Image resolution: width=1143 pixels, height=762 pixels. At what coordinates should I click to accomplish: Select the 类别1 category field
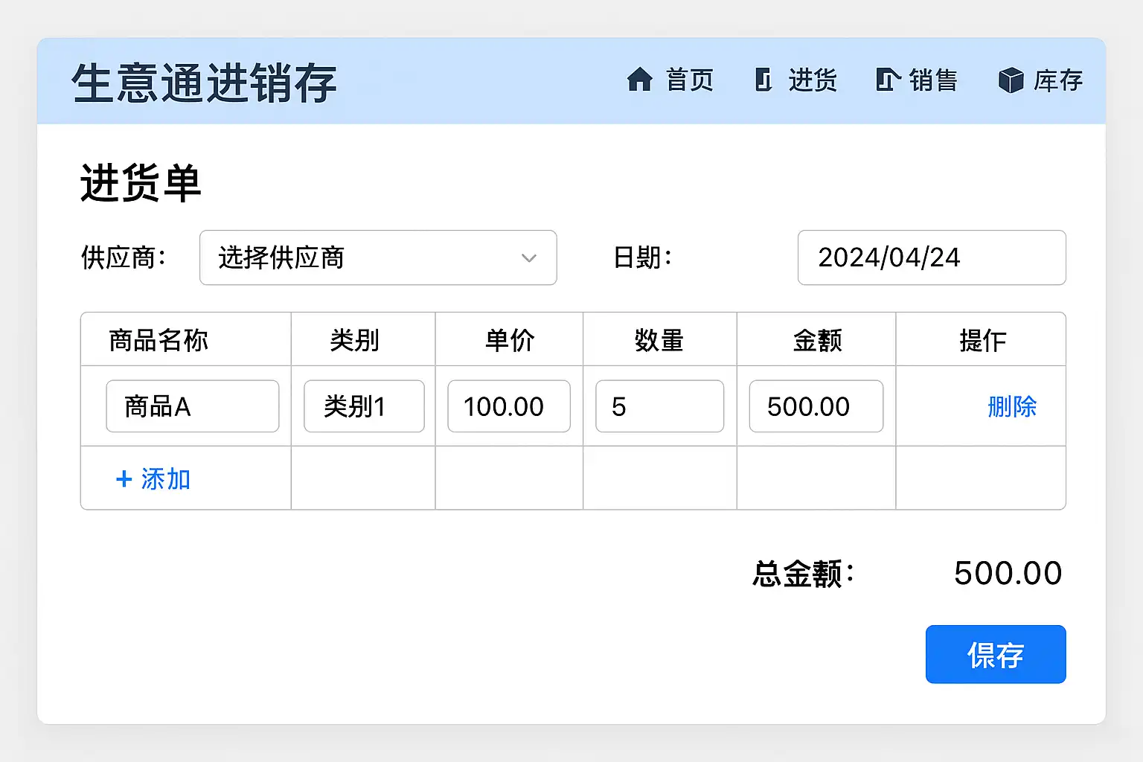(x=364, y=406)
